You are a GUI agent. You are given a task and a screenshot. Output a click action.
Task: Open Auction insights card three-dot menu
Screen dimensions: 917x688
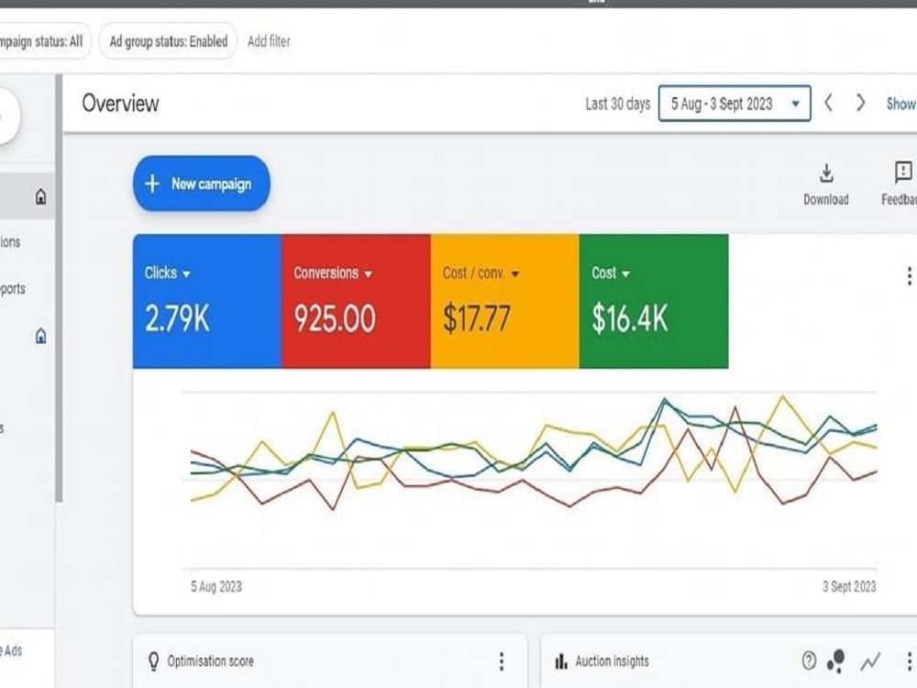pyautogui.click(x=909, y=661)
